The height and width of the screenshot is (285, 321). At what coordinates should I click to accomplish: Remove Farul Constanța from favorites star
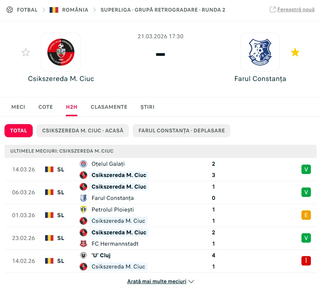tap(295, 52)
